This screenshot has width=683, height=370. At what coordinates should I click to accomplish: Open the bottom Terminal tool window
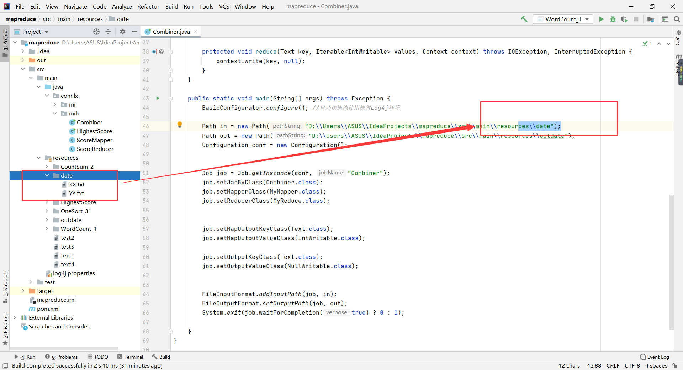tap(130, 357)
